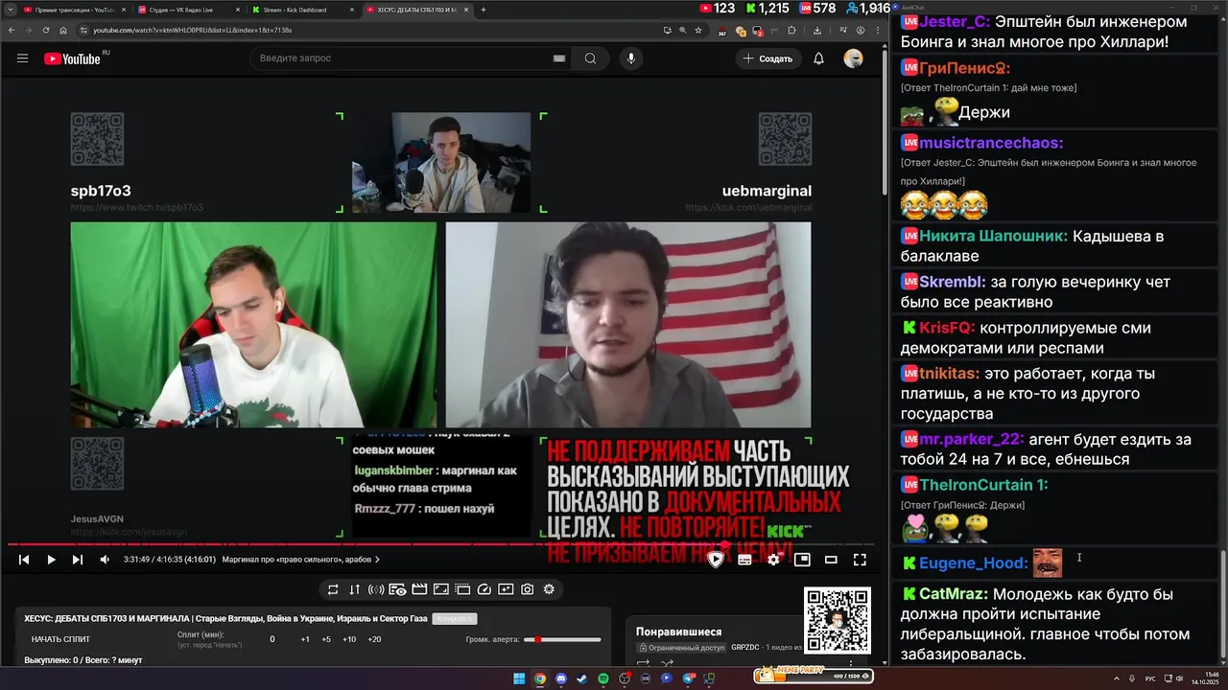Click the clapperboard film icon

pos(419,589)
